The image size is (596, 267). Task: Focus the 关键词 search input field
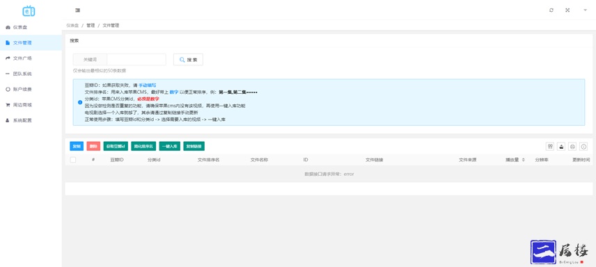tap(136, 60)
